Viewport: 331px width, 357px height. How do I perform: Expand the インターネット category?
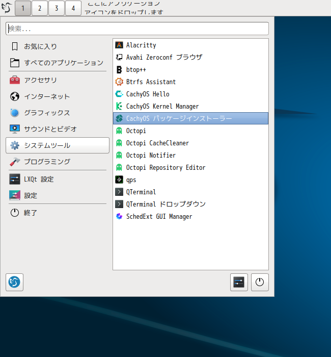(x=47, y=96)
